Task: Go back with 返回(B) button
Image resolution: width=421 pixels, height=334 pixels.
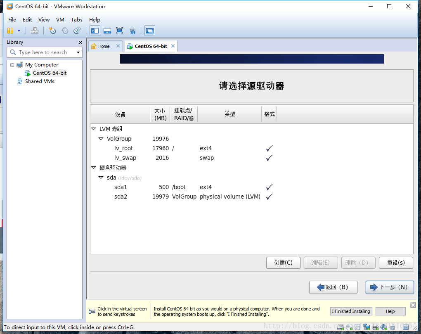Action: pyautogui.click(x=333, y=287)
